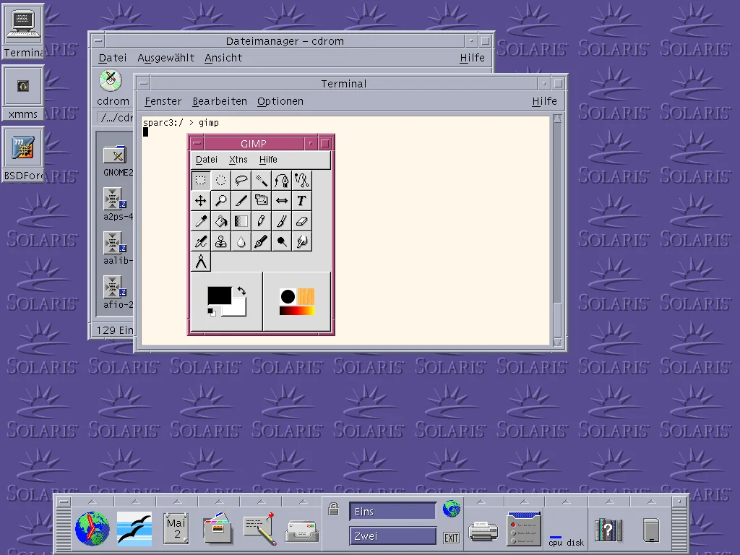Select the Crop knife tool
Viewport: 740px width, 555px height.
tap(241, 201)
